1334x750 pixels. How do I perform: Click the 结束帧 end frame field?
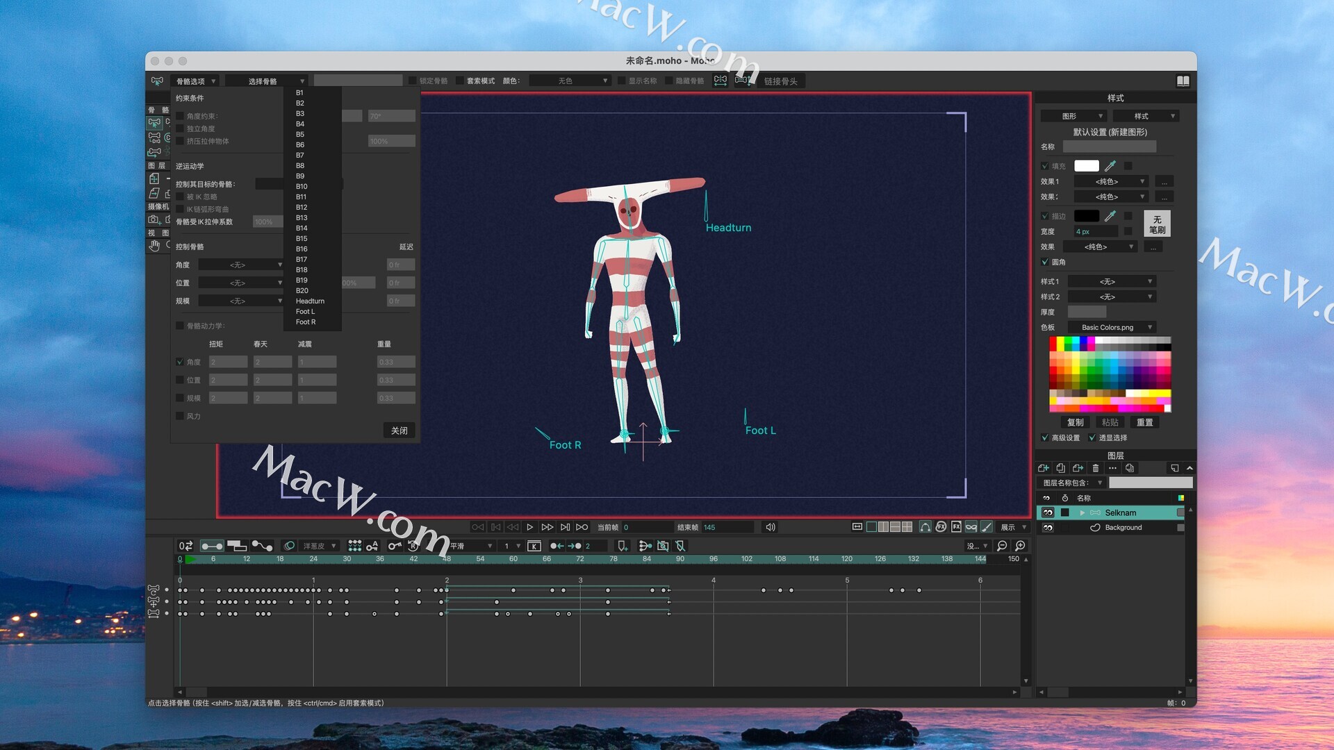pyautogui.click(x=727, y=527)
